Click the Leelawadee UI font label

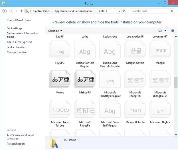click(135, 37)
